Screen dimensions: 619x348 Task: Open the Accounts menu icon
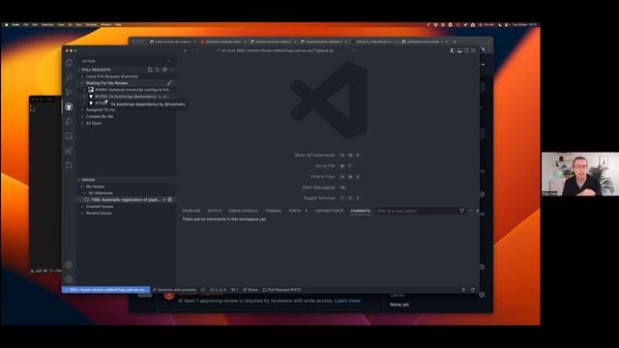click(x=69, y=265)
